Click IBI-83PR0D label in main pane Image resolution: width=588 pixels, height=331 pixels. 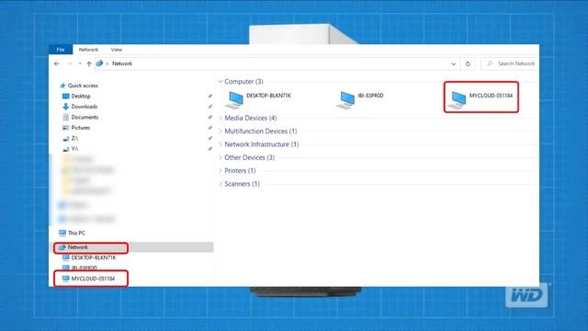pos(370,96)
